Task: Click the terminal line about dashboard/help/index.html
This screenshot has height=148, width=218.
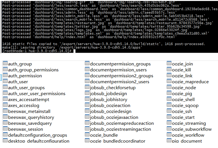Action: pyautogui.click(x=89, y=37)
